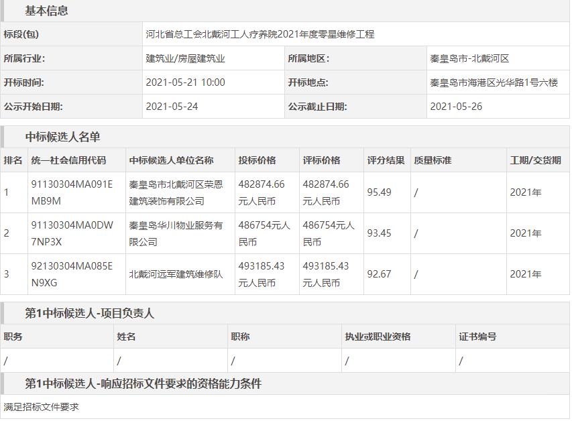
Task: Select third candidate 北戴河远军建筑维修队
Action: 176,274
